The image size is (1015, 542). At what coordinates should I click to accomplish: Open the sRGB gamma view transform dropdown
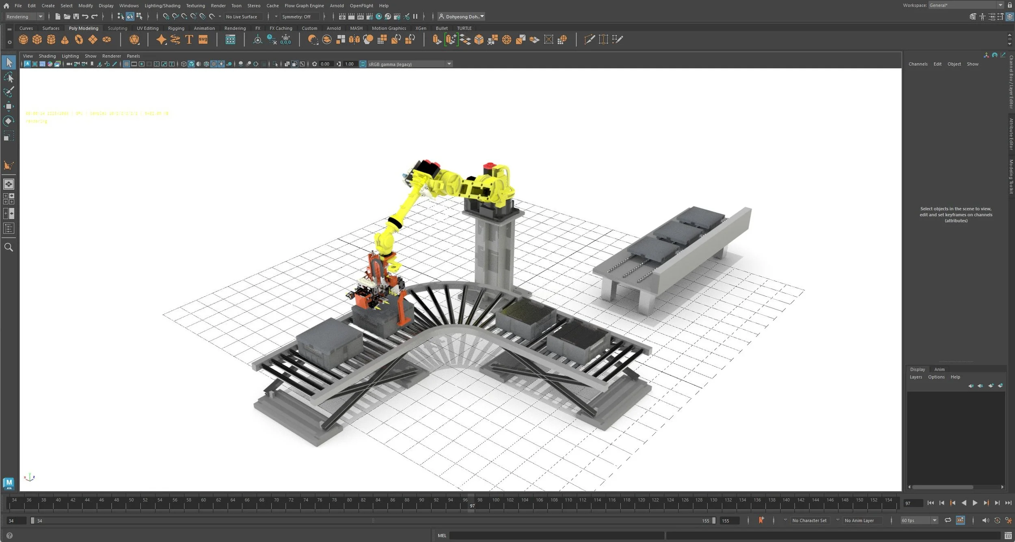[x=410, y=64]
